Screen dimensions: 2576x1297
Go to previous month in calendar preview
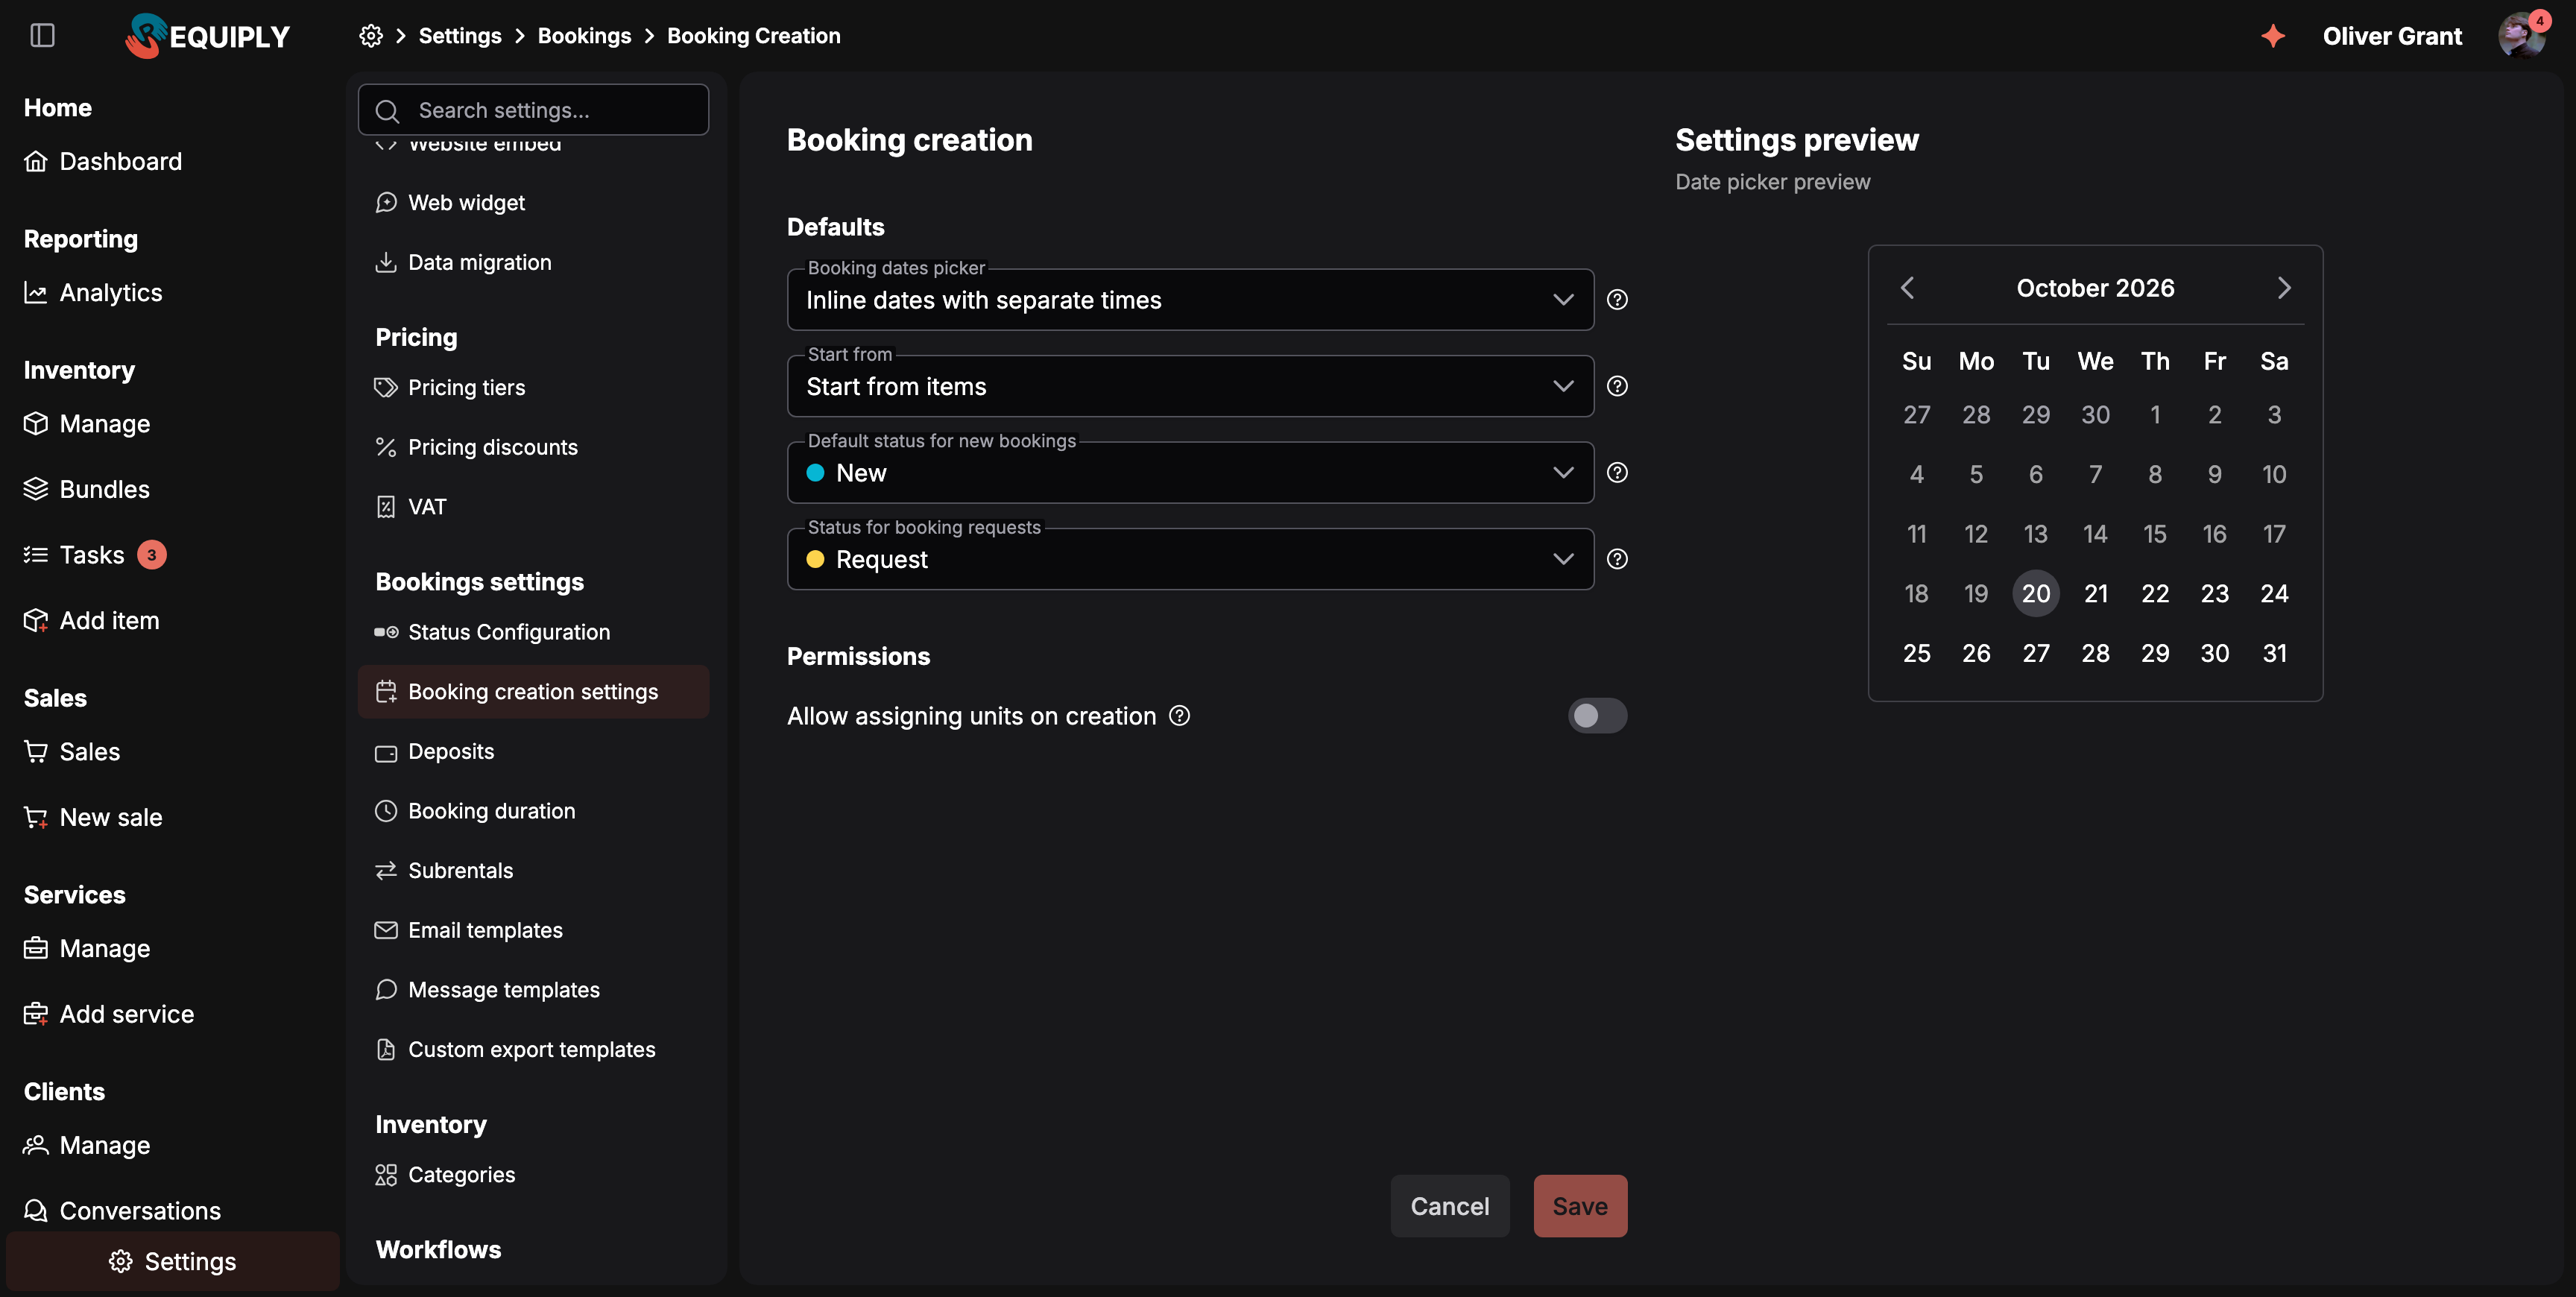pos(1908,288)
